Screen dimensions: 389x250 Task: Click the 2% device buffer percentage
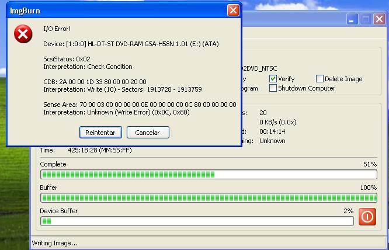pos(348,211)
